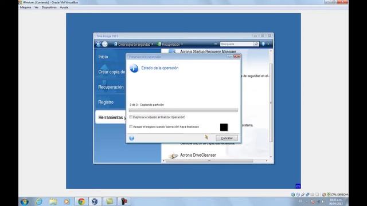The image size is (367, 206).
Task: Open Google Chrome from the taskbar
Action: point(81,201)
